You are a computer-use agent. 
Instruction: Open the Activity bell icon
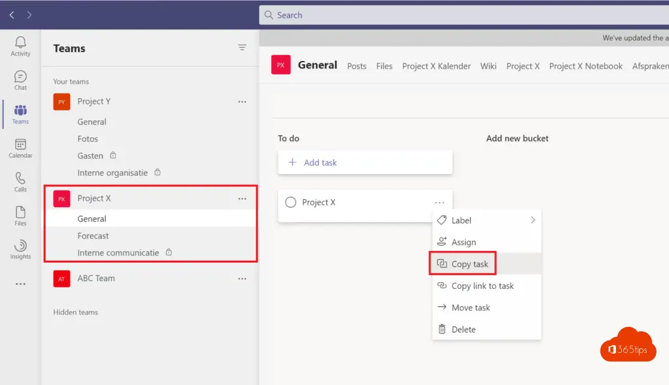click(20, 46)
